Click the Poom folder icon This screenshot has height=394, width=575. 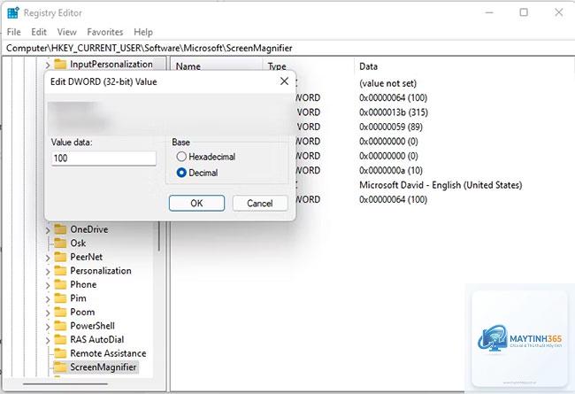60,313
